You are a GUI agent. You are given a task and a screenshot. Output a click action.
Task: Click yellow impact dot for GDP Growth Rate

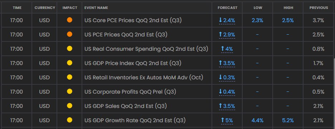(x=69, y=120)
